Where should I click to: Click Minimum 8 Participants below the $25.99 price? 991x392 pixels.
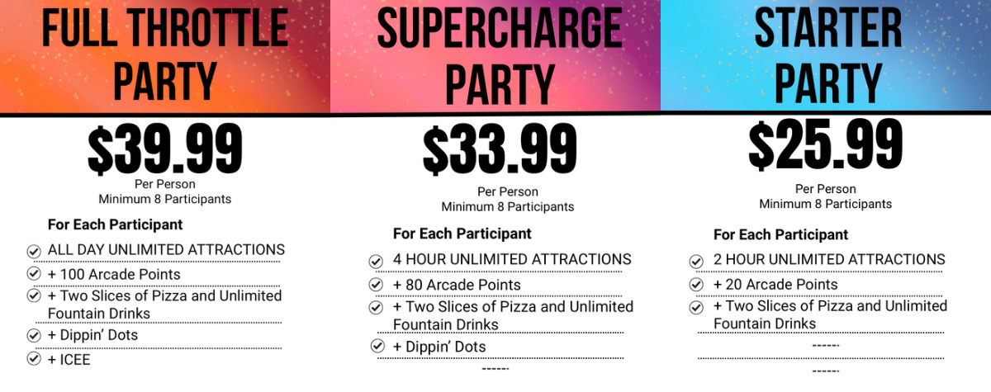tap(825, 204)
